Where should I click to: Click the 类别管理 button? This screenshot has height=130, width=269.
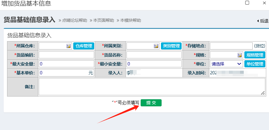coord(171,46)
